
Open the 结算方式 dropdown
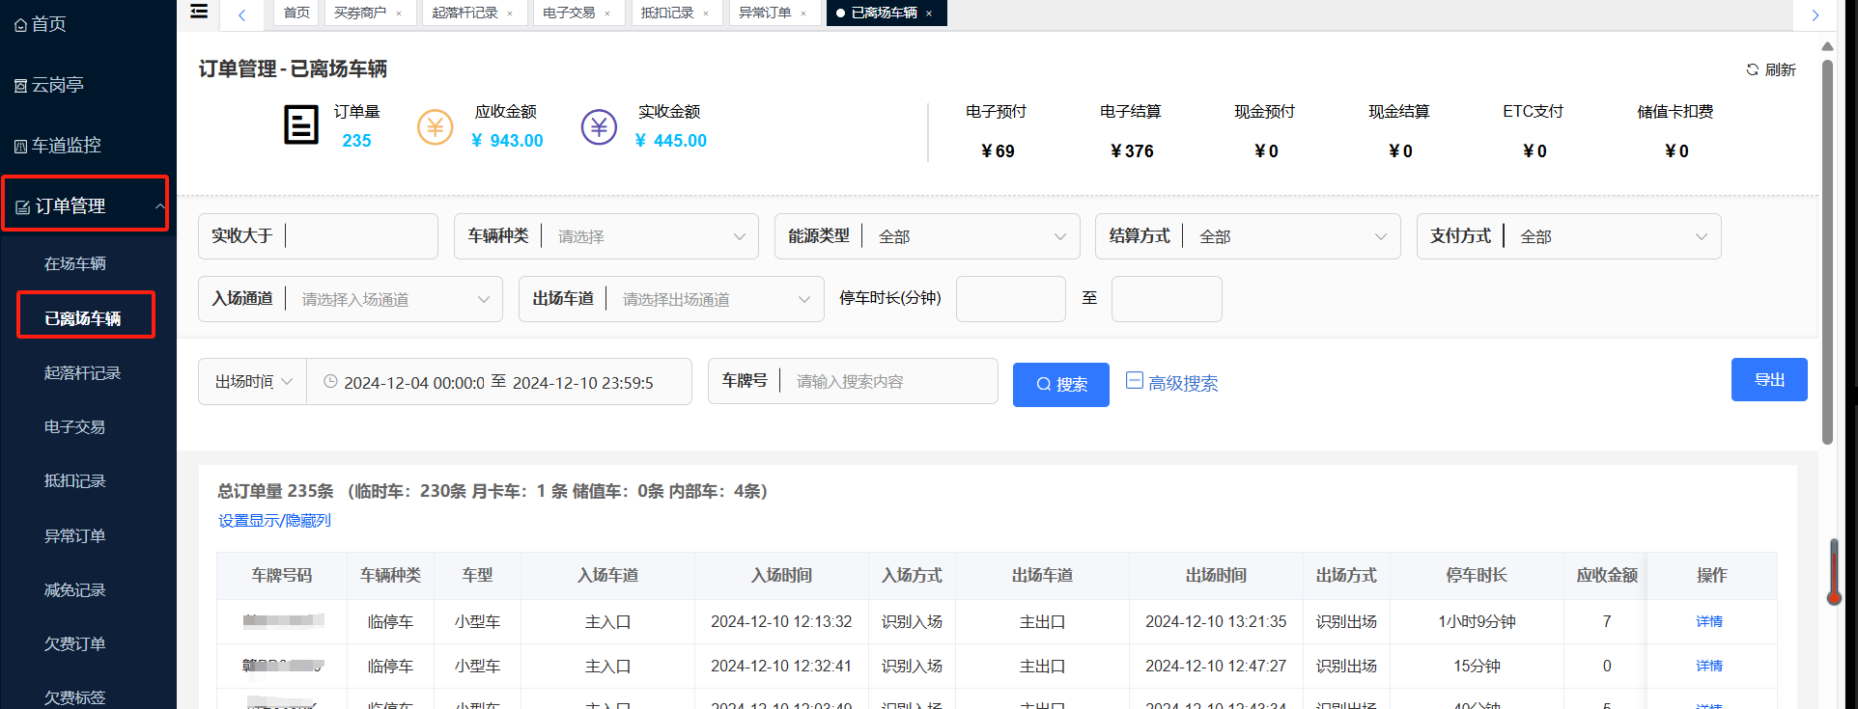(1248, 236)
